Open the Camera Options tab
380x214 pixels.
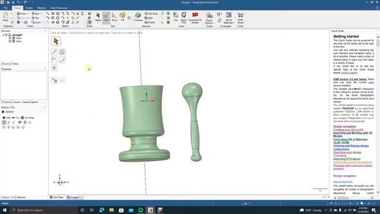pyautogui.click(x=30, y=102)
